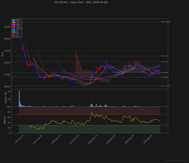
Task: Click the 2025-Aug-20 date label
Action: pos(37,140)
